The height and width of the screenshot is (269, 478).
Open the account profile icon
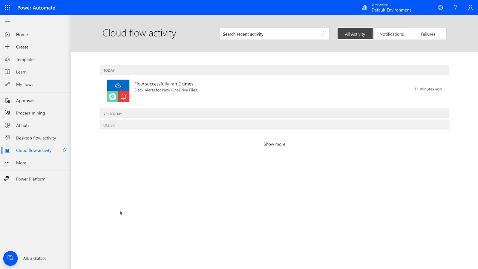[x=471, y=7]
